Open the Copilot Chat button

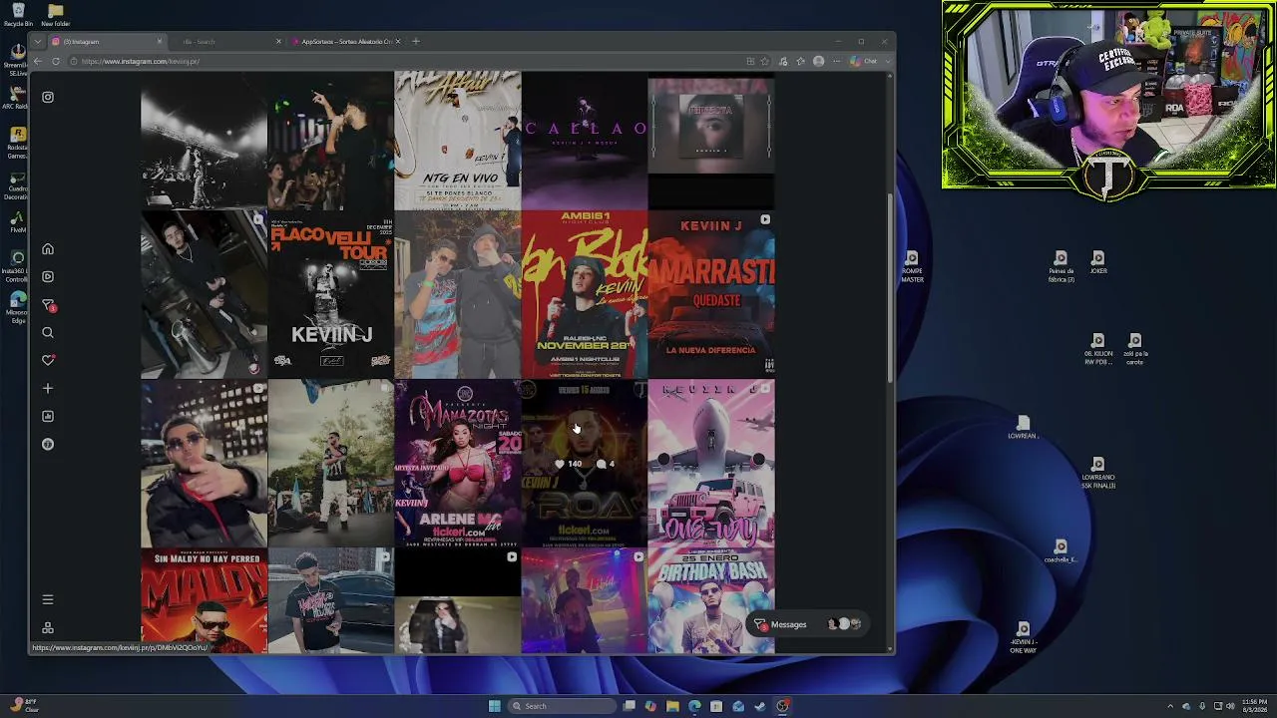[865, 61]
